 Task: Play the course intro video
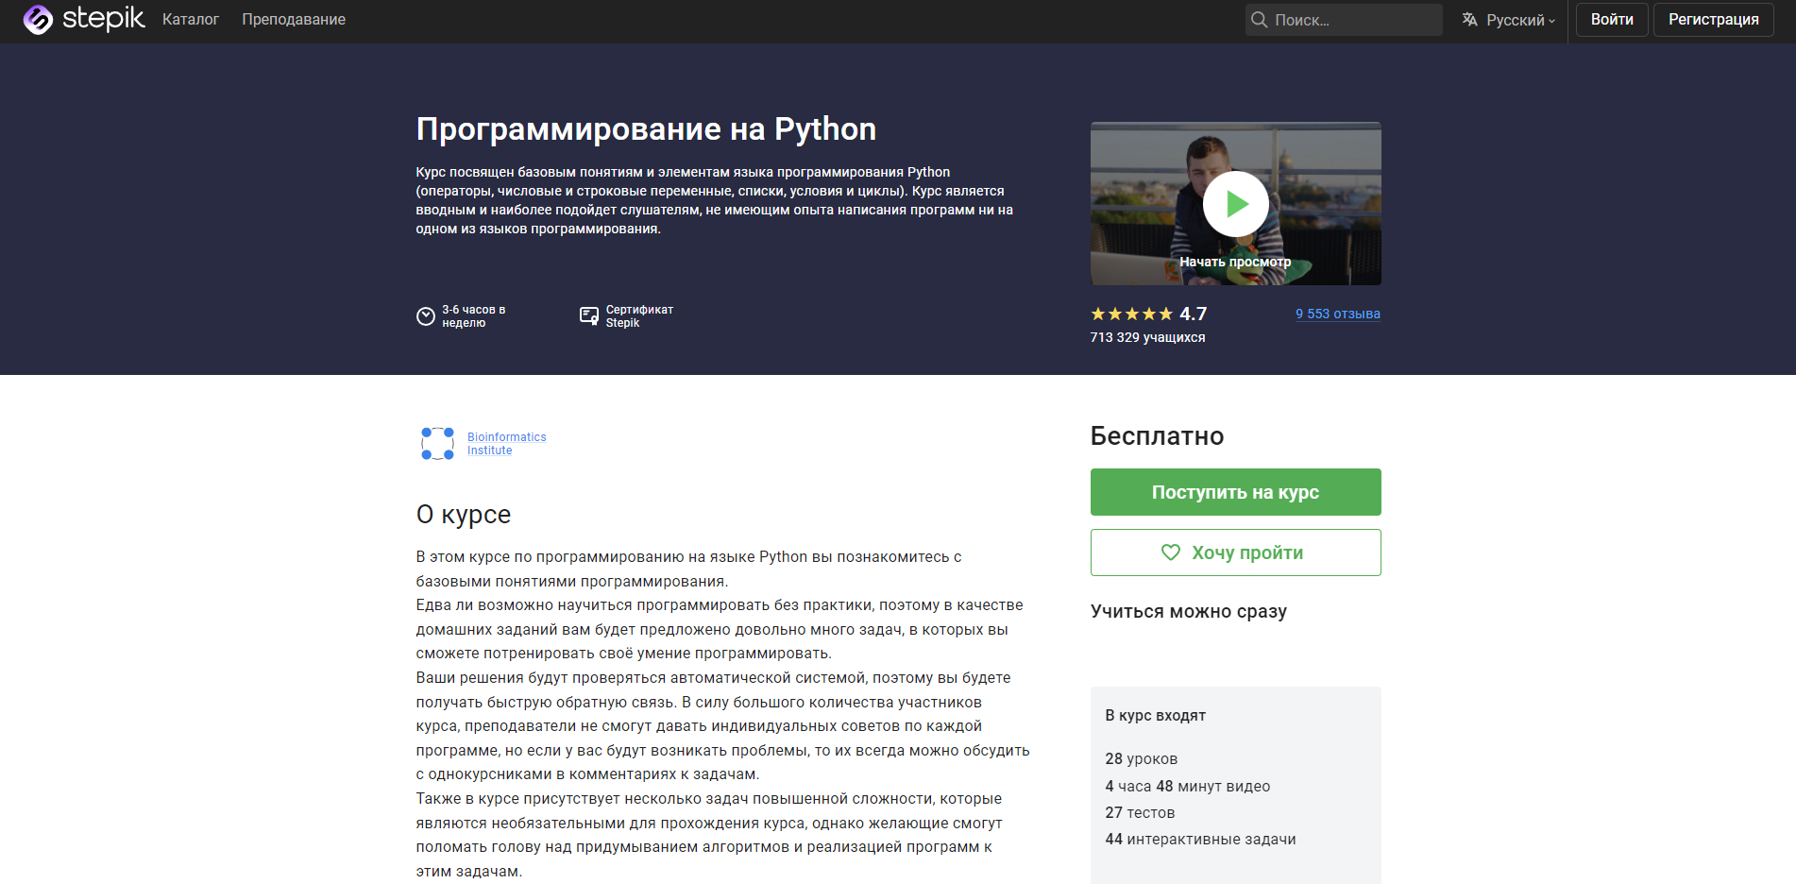point(1235,203)
